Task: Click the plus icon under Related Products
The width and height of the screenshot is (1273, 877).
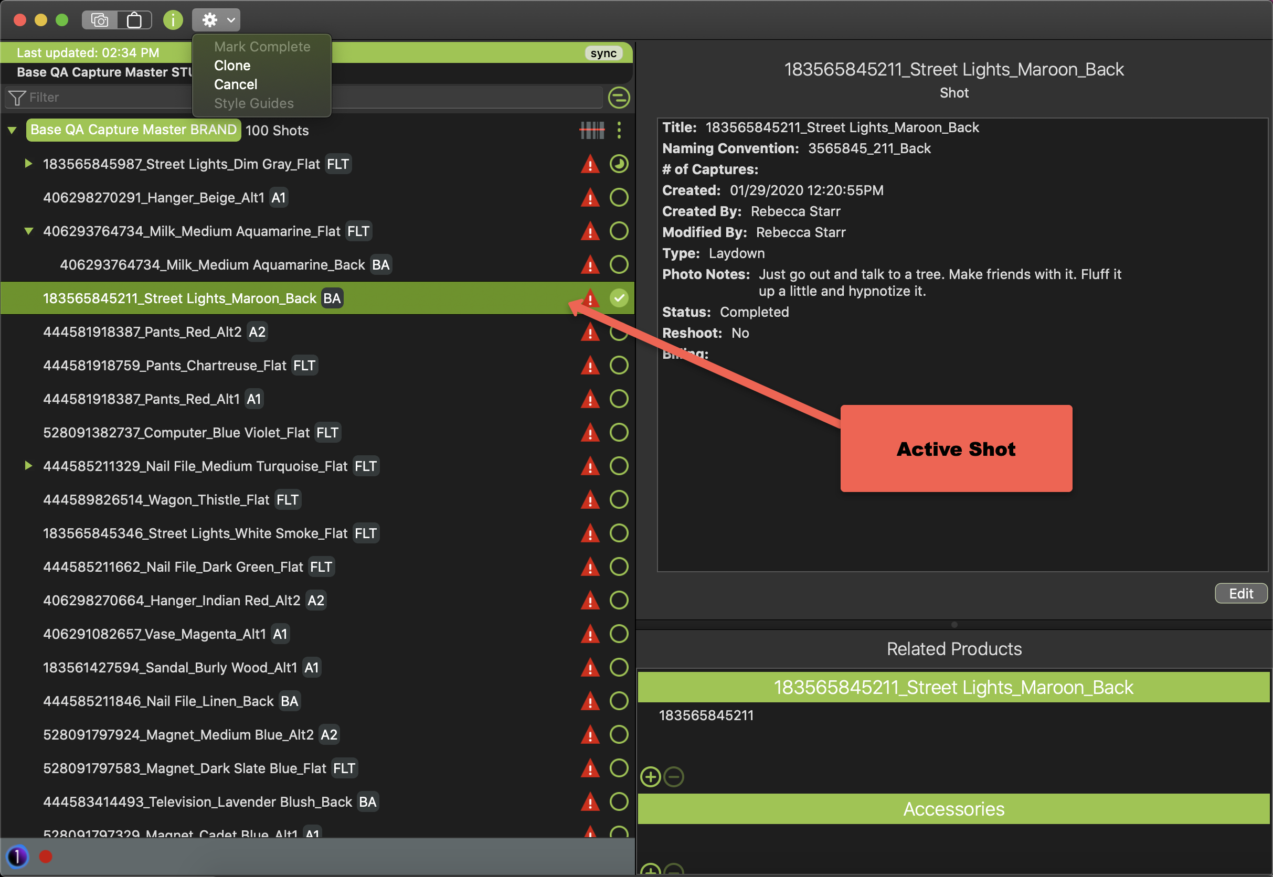Action: pyautogui.click(x=650, y=776)
